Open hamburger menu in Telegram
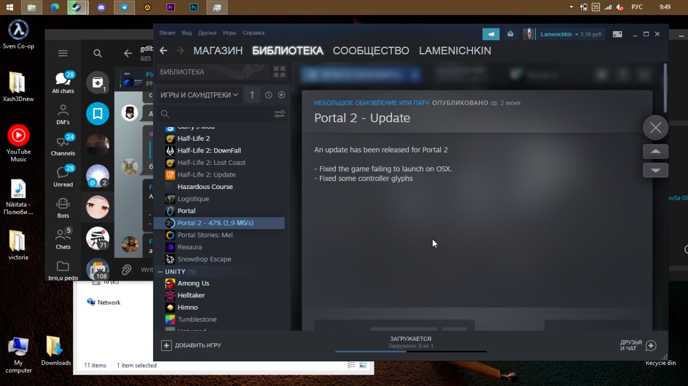Viewport: 688px width, 386px height. point(63,53)
